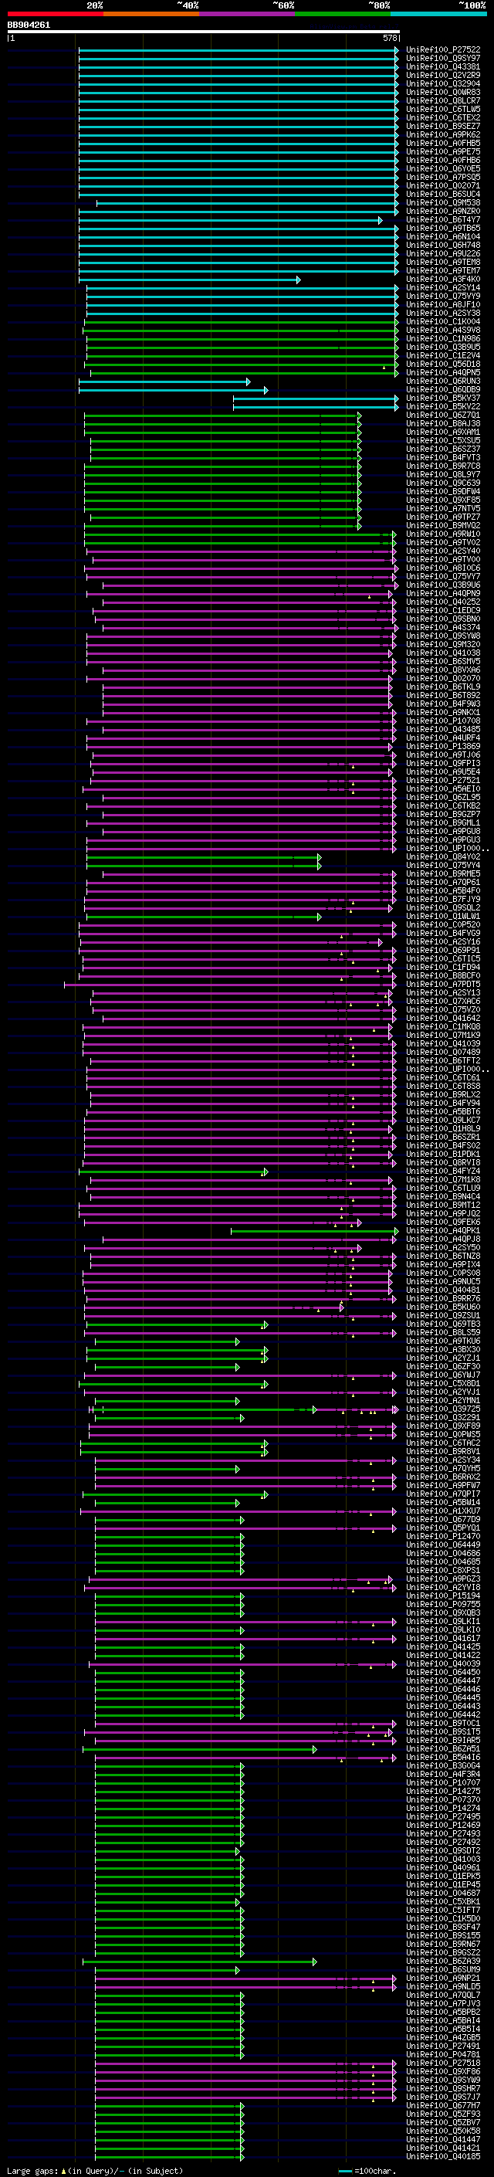This screenshot has width=494, height=2177.
Task: Click the white query sequence bar
Action: (x=204, y=32)
